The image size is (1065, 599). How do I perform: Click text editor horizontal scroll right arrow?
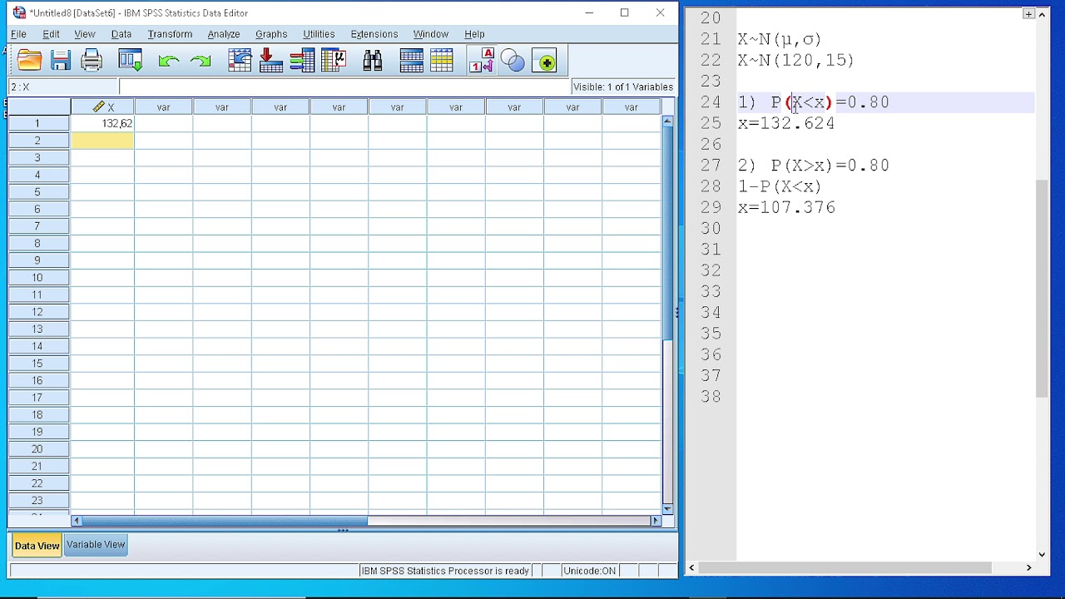1028,567
